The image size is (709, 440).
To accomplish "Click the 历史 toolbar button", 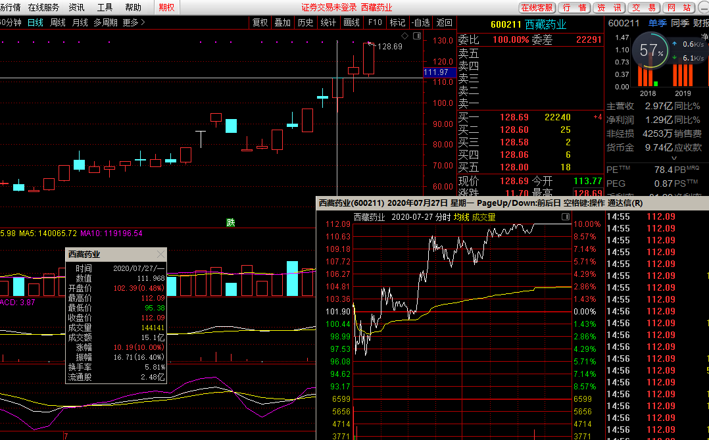I will click(x=306, y=22).
